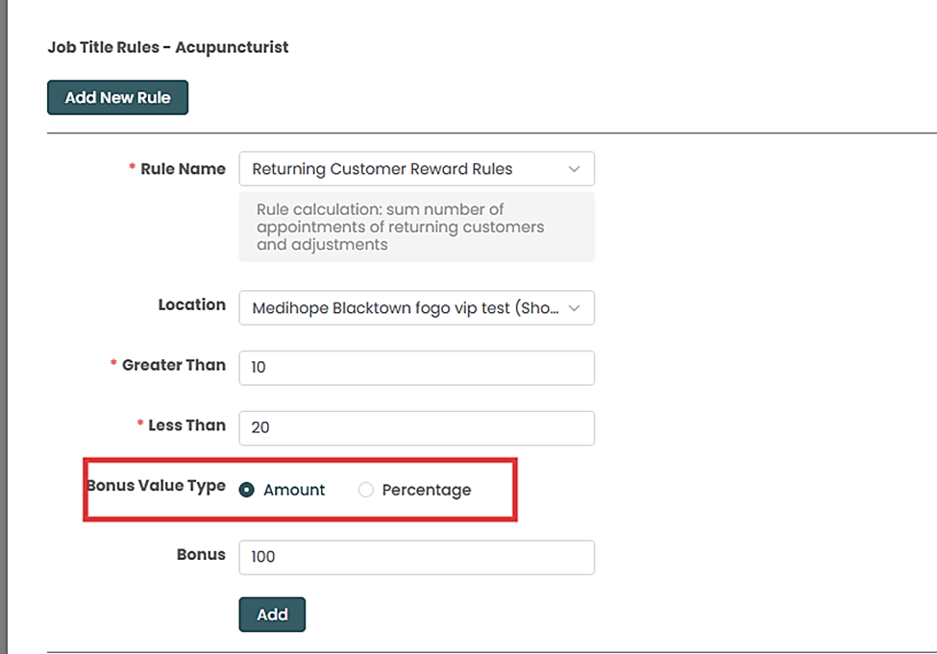This screenshot has width=937, height=654.
Task: Click the Bonus Value Type label
Action: click(x=157, y=486)
